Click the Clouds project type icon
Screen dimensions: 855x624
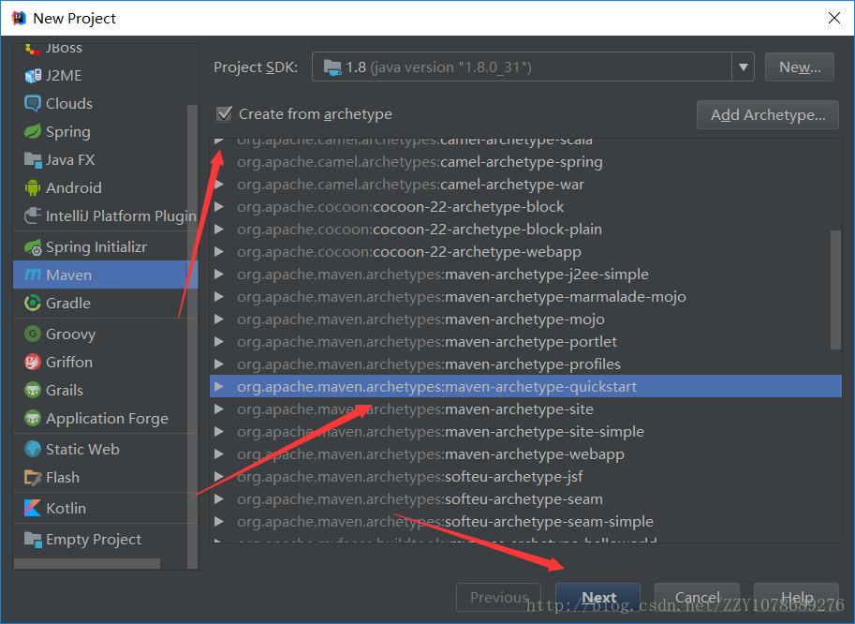33,103
